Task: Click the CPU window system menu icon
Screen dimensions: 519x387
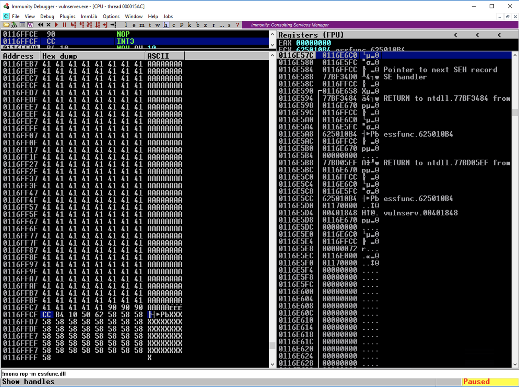Action: tap(6, 16)
